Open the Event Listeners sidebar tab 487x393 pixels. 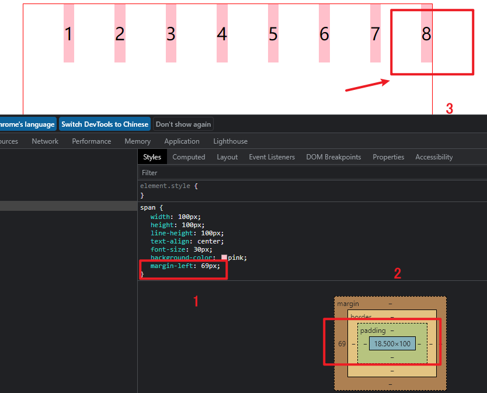pos(272,157)
